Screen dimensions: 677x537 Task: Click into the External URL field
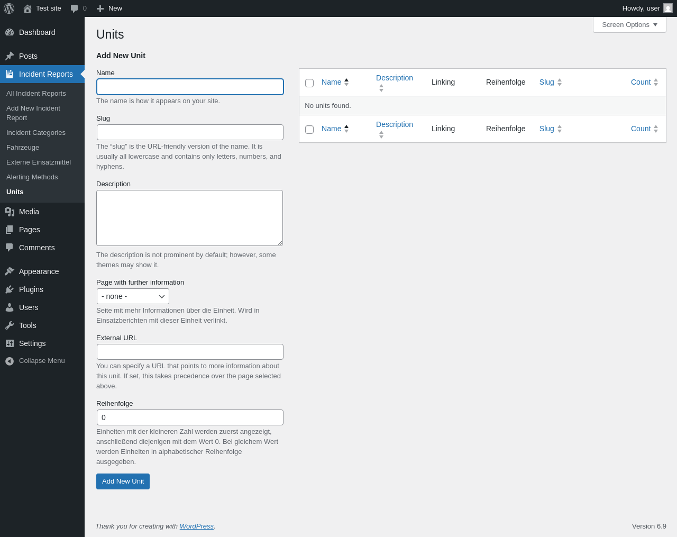[x=190, y=352]
